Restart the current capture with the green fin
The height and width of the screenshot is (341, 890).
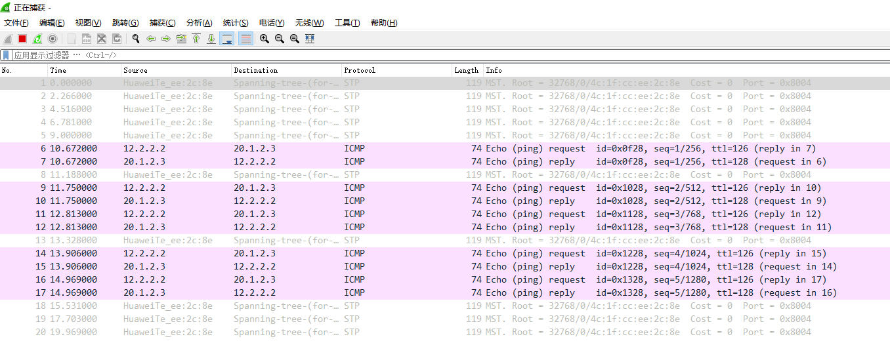37,39
